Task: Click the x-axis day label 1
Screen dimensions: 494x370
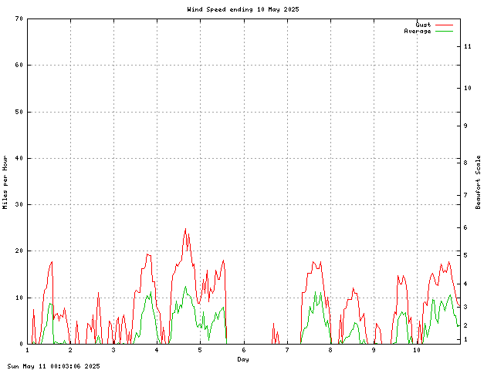Action: (x=28, y=350)
